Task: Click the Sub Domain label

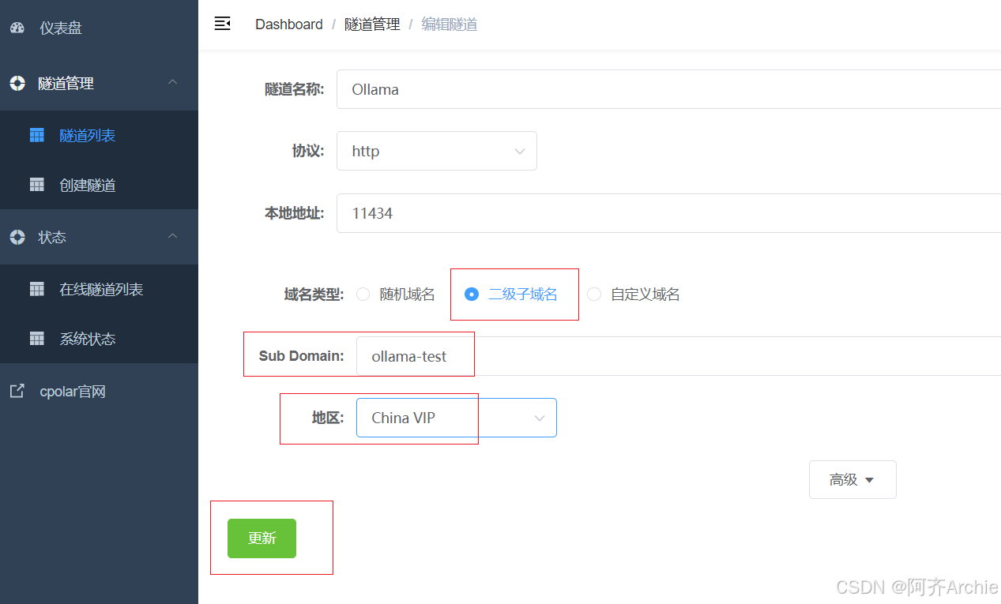Action: [301, 356]
